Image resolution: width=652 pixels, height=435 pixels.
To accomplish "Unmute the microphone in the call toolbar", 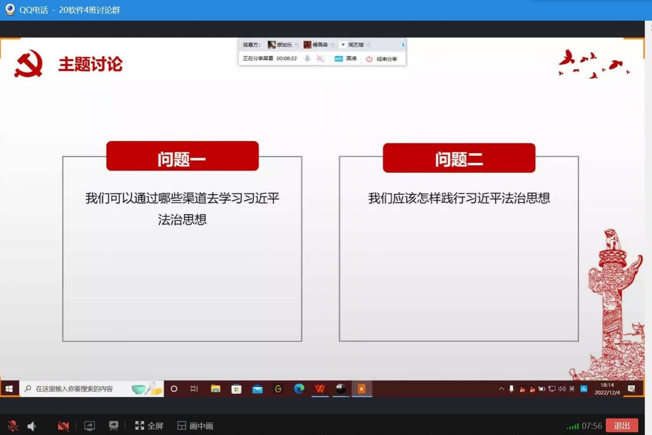I will pyautogui.click(x=13, y=426).
